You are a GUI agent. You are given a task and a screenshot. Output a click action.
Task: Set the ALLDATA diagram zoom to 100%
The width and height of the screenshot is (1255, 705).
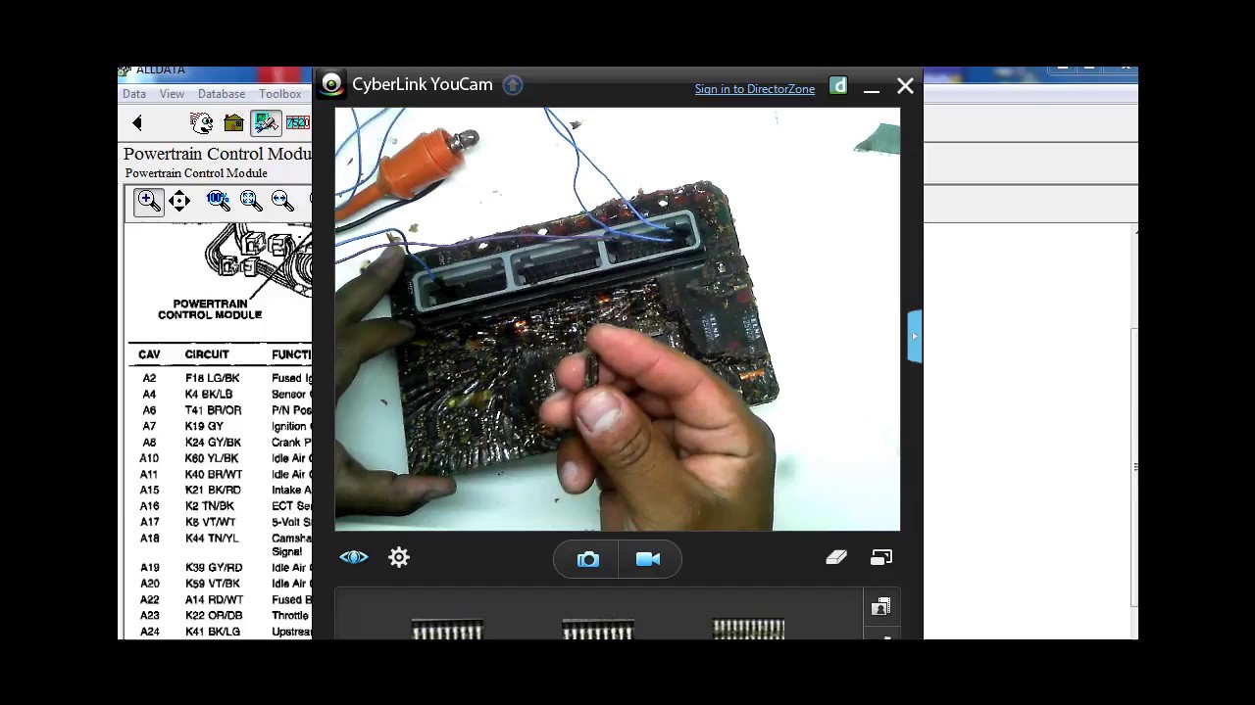click(218, 201)
